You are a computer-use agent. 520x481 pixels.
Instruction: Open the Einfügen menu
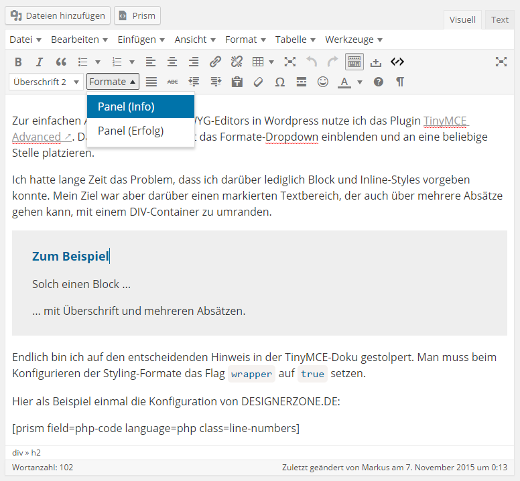click(141, 40)
